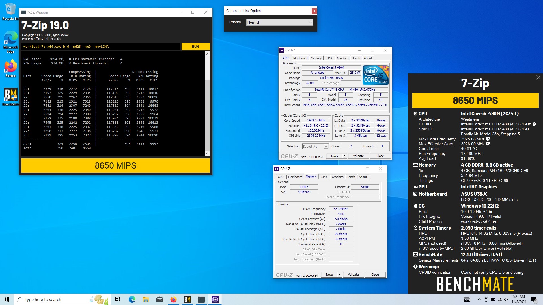Click the muted volume tray icon

[x=506, y=299]
